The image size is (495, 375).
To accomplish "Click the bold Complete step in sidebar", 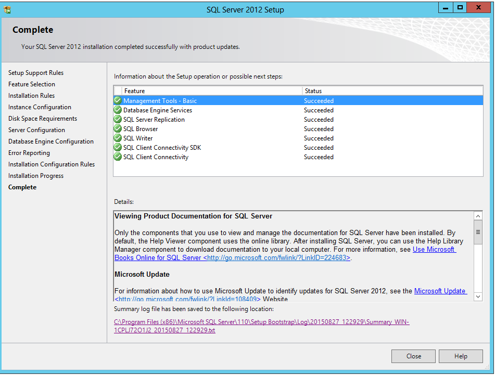I will pos(22,187).
